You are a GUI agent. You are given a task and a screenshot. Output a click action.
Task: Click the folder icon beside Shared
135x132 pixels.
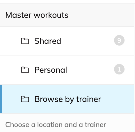pos(25,41)
